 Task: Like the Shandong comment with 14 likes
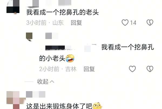(125, 23)
